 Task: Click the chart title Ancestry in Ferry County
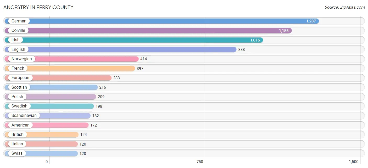click(x=38, y=7)
